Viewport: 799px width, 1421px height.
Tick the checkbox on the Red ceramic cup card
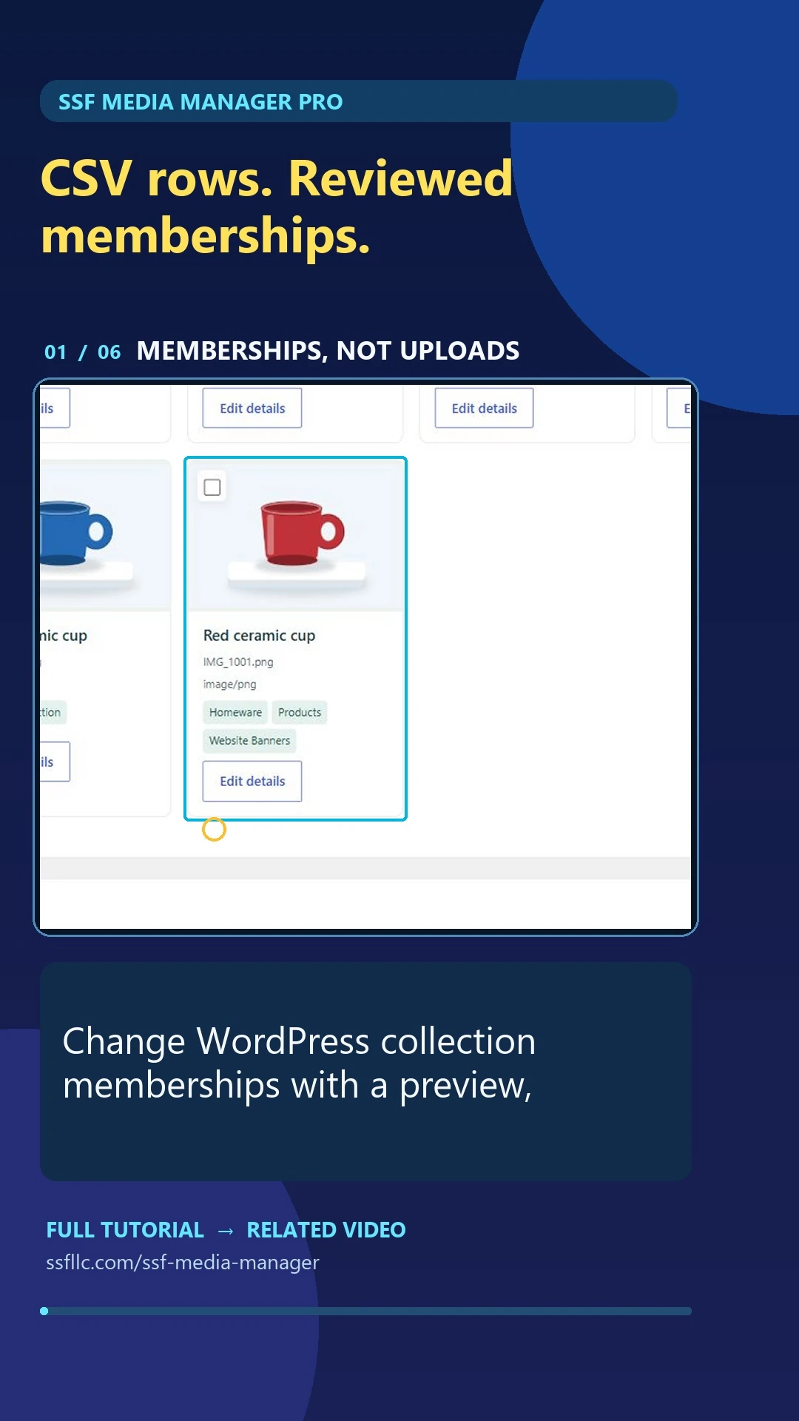(x=212, y=488)
